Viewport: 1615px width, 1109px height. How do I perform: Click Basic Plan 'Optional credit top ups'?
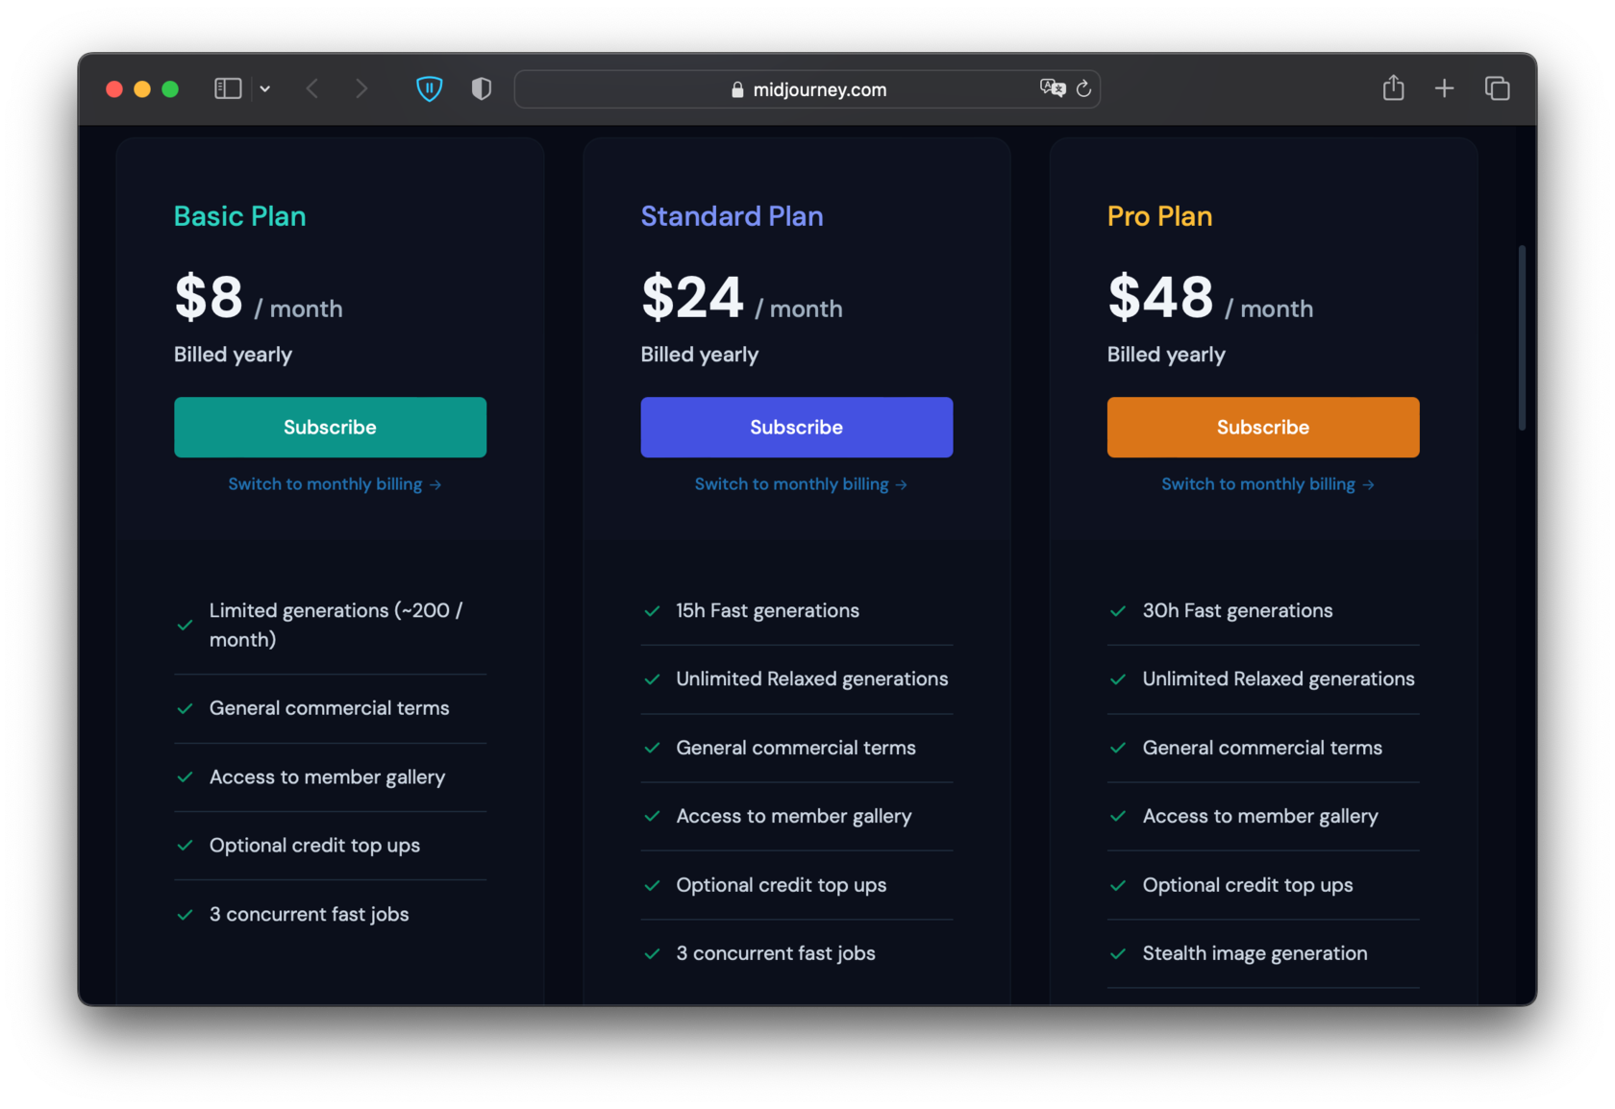(314, 846)
